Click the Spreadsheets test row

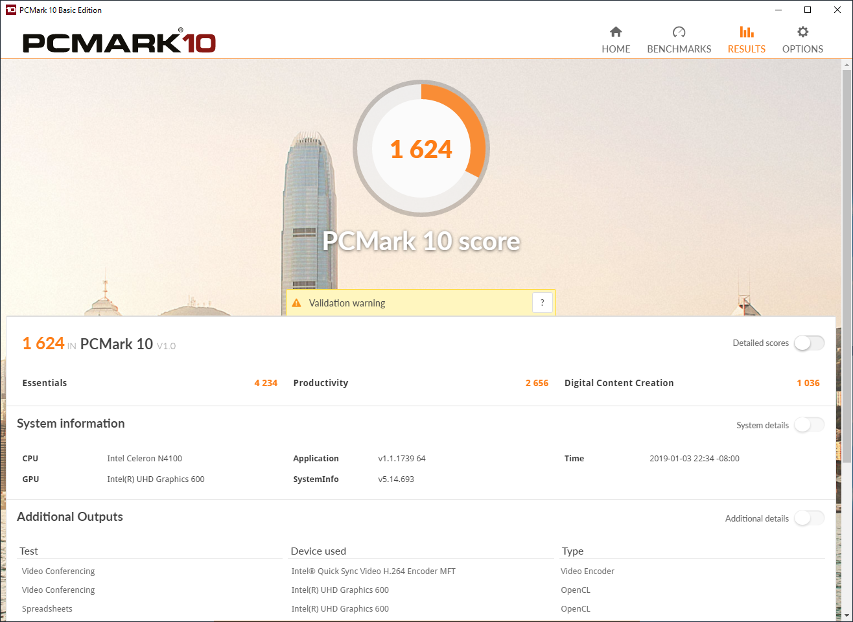pos(47,608)
